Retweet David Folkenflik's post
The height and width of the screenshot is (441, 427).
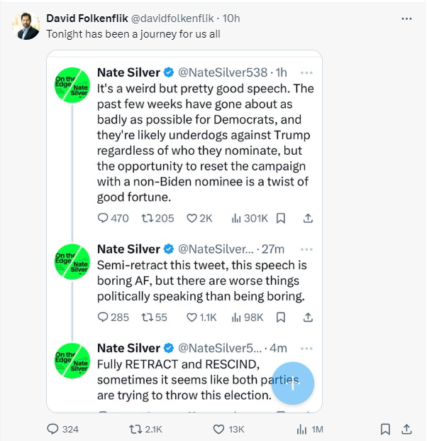tap(133, 429)
